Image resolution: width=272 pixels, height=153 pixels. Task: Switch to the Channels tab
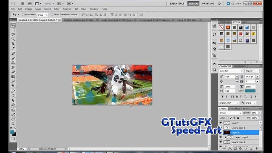pos(235,109)
